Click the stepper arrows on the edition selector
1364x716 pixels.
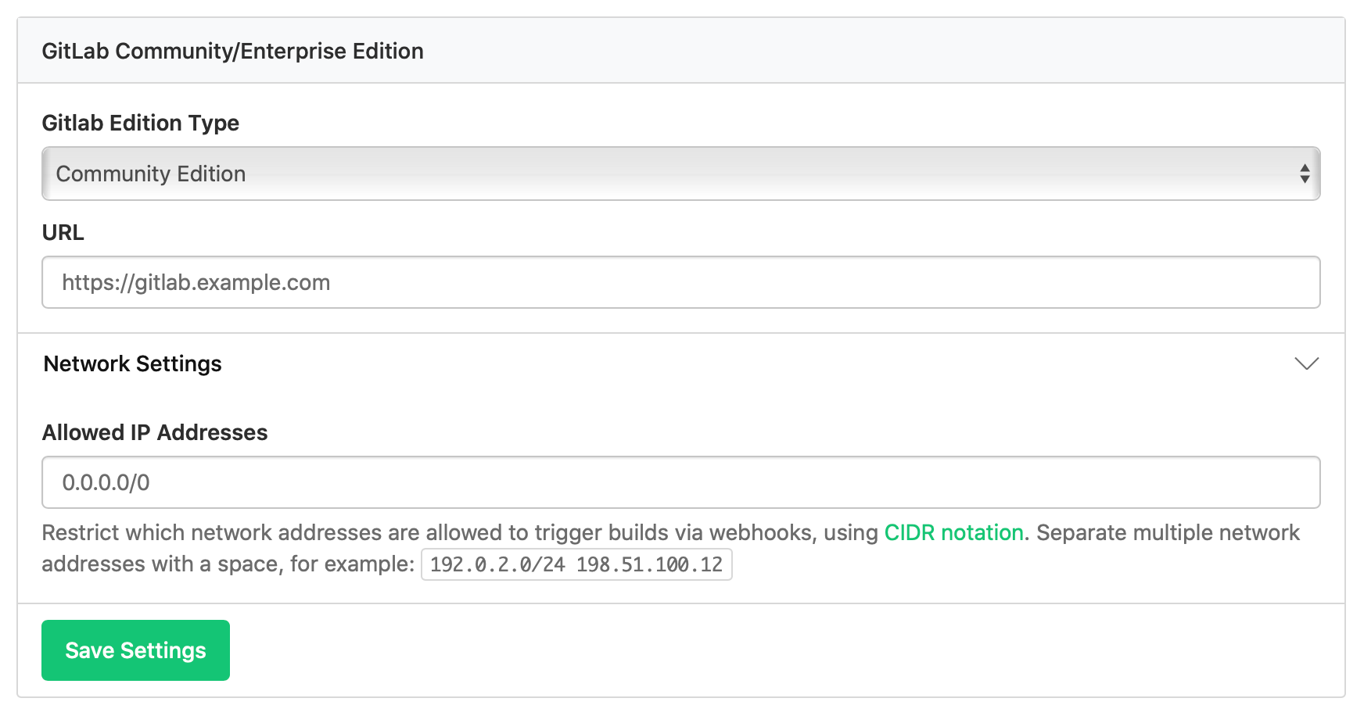point(1305,174)
